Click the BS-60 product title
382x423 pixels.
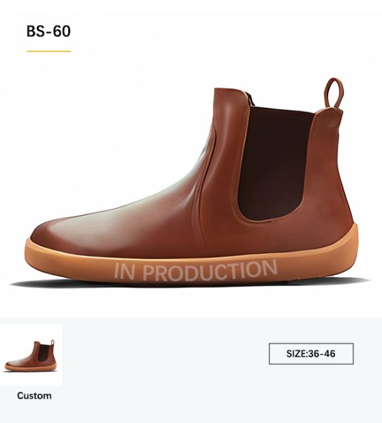point(48,31)
